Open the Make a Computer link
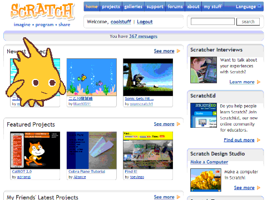This screenshot has width=267, height=200. coord(209,162)
